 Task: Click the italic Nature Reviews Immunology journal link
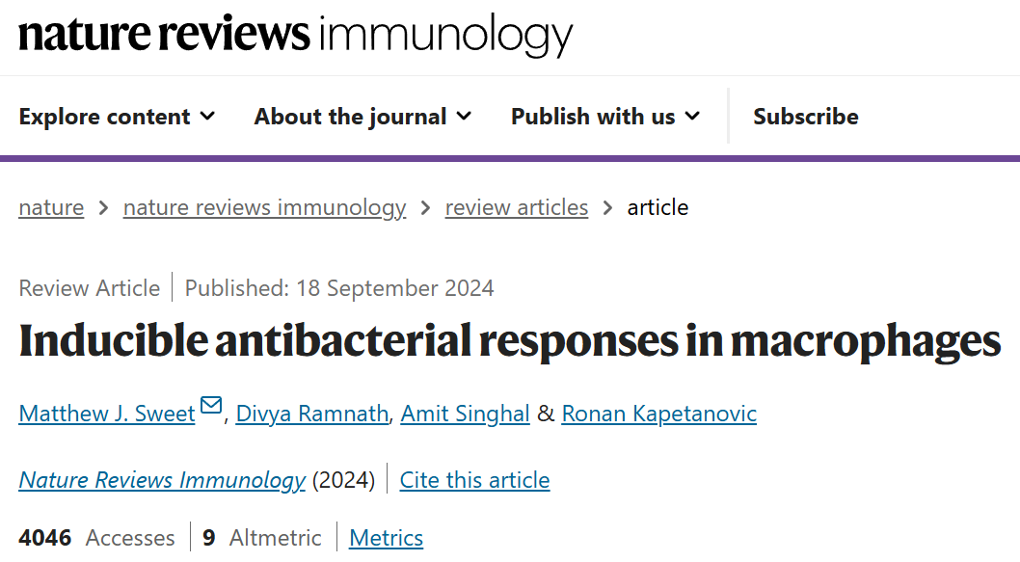point(162,480)
